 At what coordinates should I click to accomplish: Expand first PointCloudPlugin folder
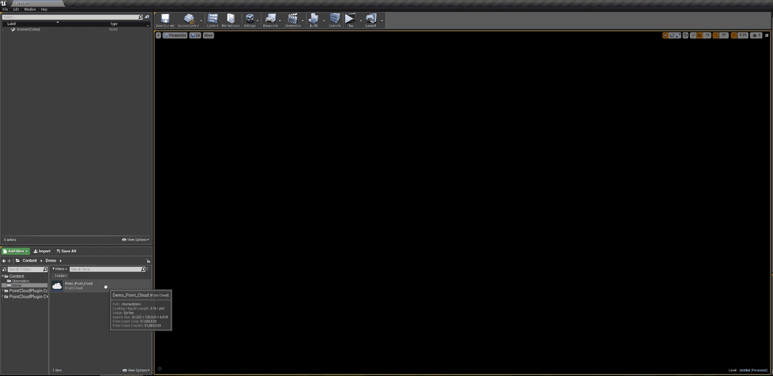[2, 291]
